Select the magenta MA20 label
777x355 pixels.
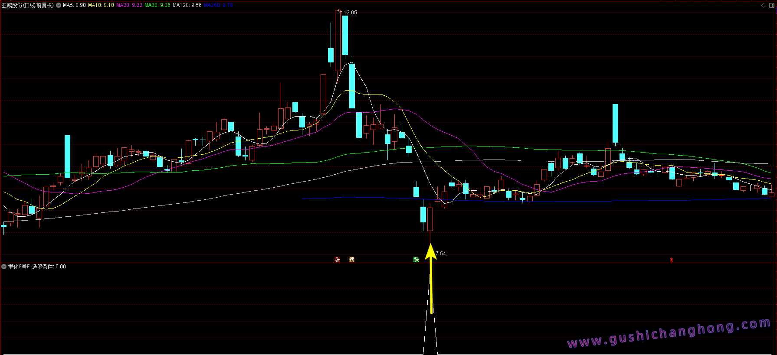point(129,6)
